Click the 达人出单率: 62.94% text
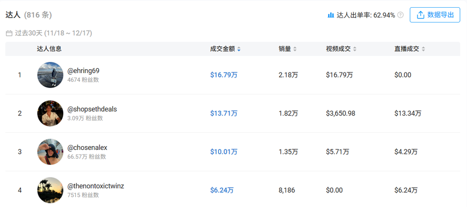The height and width of the screenshot is (207, 467). click(366, 15)
